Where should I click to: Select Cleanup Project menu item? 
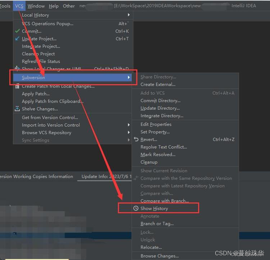point(72,54)
